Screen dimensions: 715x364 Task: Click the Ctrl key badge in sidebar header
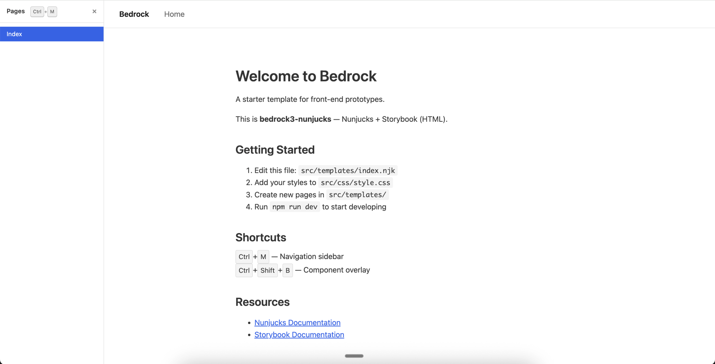pyautogui.click(x=37, y=12)
